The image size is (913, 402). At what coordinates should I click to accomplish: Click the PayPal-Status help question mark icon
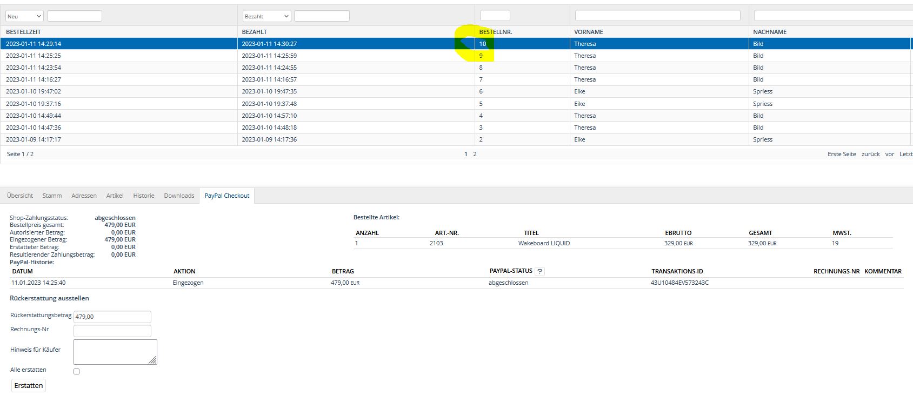coord(539,271)
